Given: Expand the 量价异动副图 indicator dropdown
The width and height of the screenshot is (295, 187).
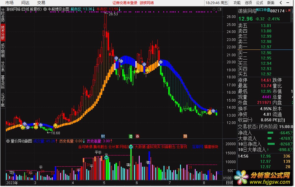Looking at the screenshot, I should [8, 141].
